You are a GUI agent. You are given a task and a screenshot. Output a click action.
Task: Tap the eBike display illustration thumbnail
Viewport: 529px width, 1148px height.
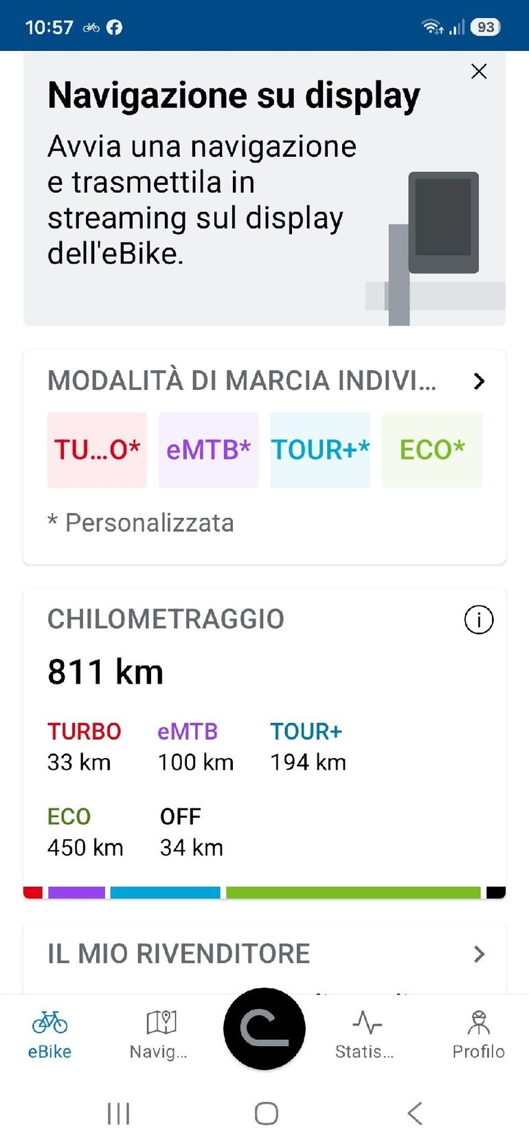pos(436,248)
